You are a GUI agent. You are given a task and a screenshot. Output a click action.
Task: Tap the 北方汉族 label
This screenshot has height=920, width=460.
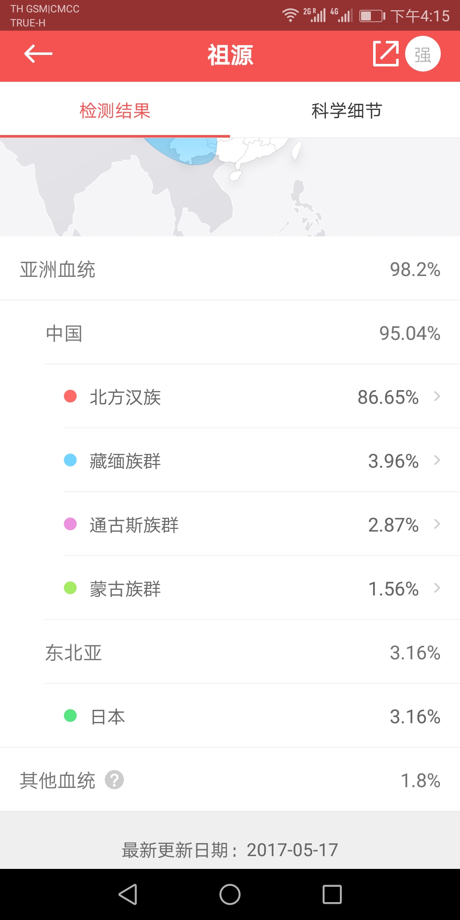click(x=125, y=397)
